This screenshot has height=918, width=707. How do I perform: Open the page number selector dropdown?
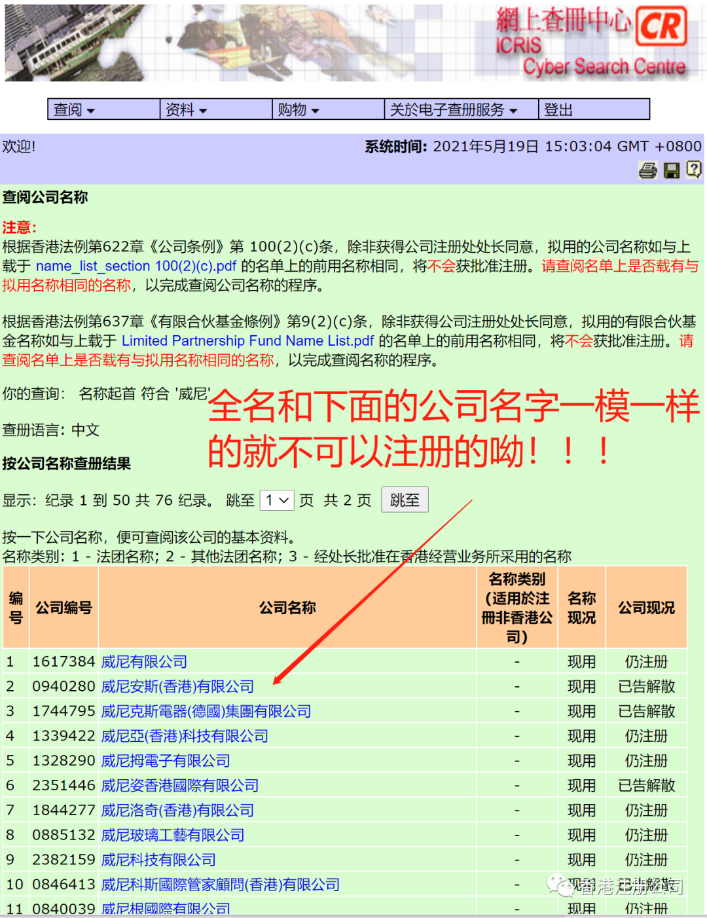[276, 500]
